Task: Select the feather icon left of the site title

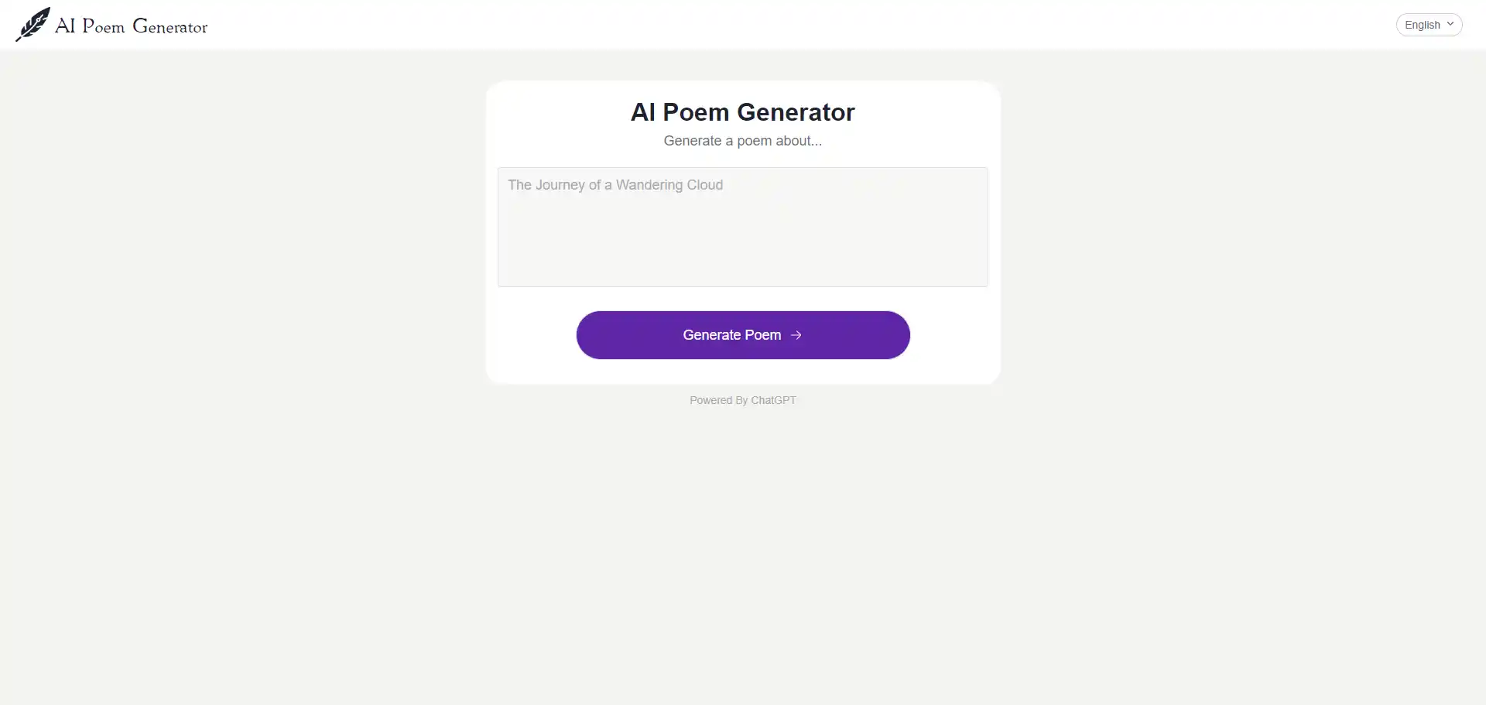Action: click(33, 24)
